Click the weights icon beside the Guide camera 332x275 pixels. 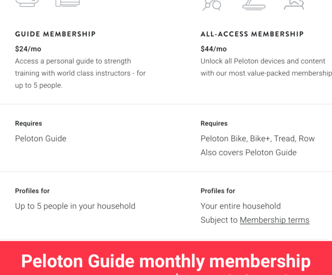tap(68, 3)
